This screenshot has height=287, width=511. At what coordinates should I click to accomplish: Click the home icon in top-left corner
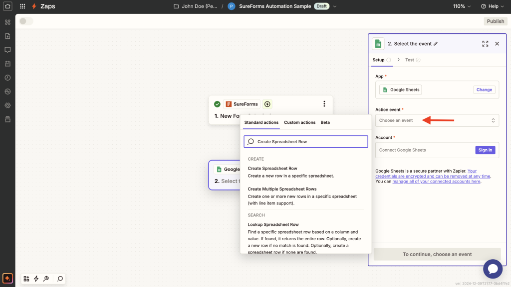(7, 6)
